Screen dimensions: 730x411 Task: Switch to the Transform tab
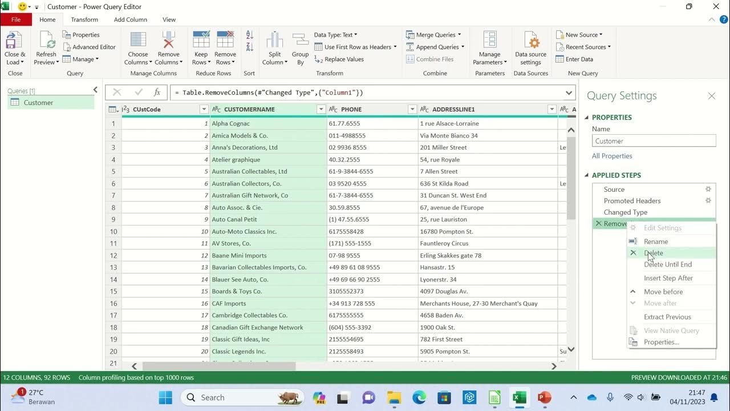click(x=84, y=19)
